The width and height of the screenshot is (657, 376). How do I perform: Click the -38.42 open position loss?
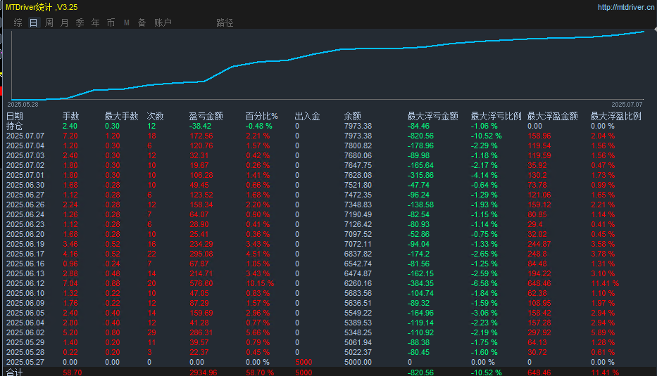tap(200, 126)
